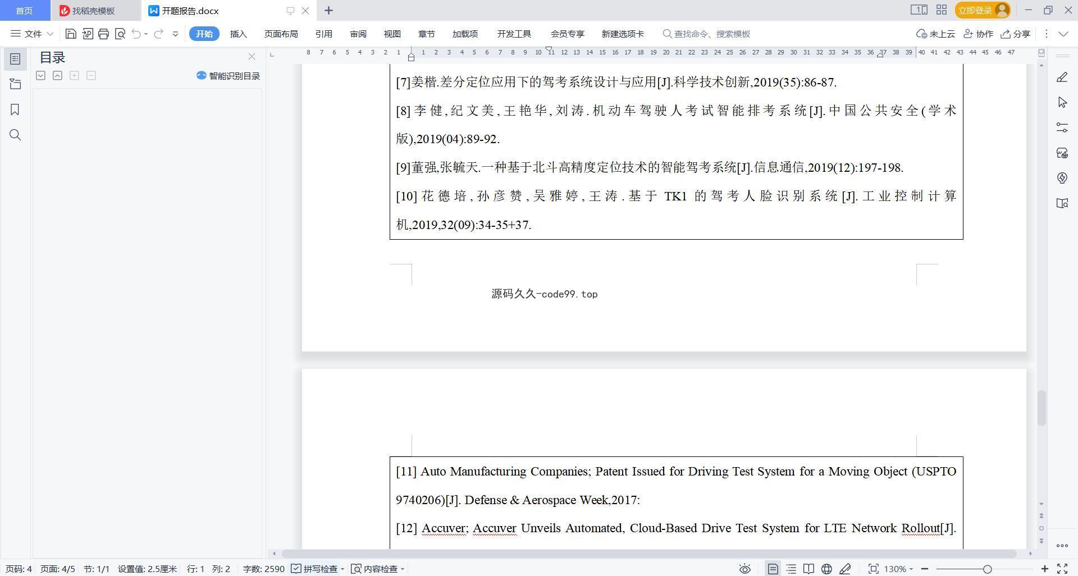Select the 开始 ribbon tab
The width and height of the screenshot is (1078, 576).
[204, 34]
